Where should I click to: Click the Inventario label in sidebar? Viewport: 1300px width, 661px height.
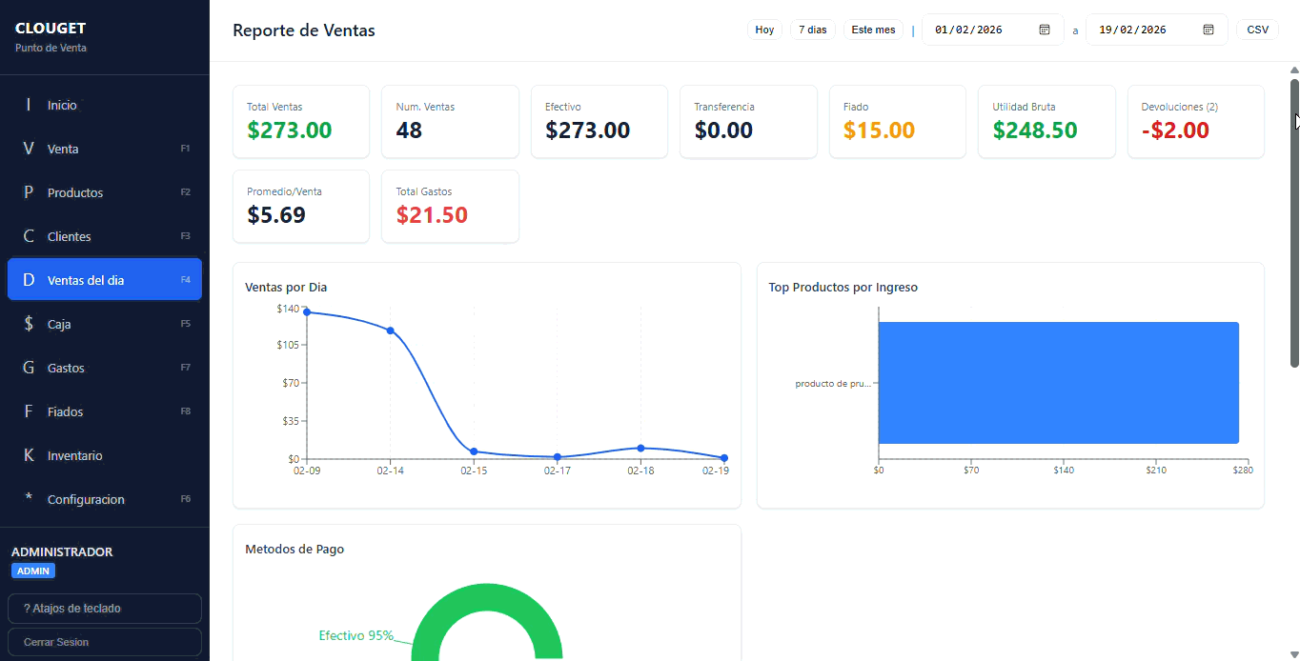tap(75, 455)
